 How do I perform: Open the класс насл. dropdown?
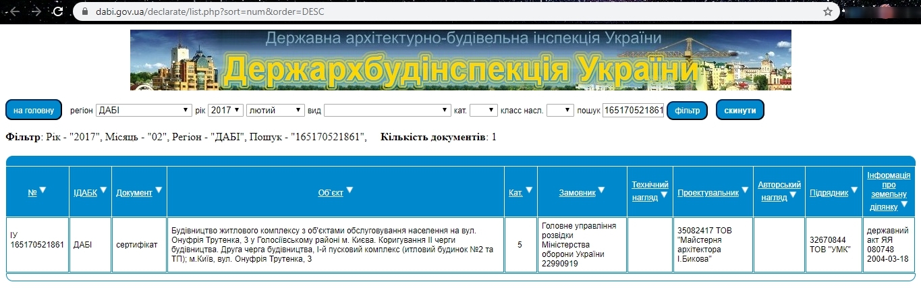point(560,110)
